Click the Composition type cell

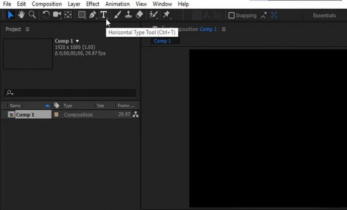79,115
